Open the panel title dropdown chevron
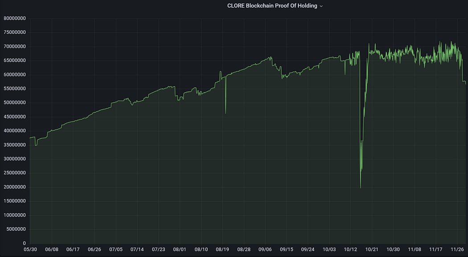This screenshot has width=468, height=257. 321,6
